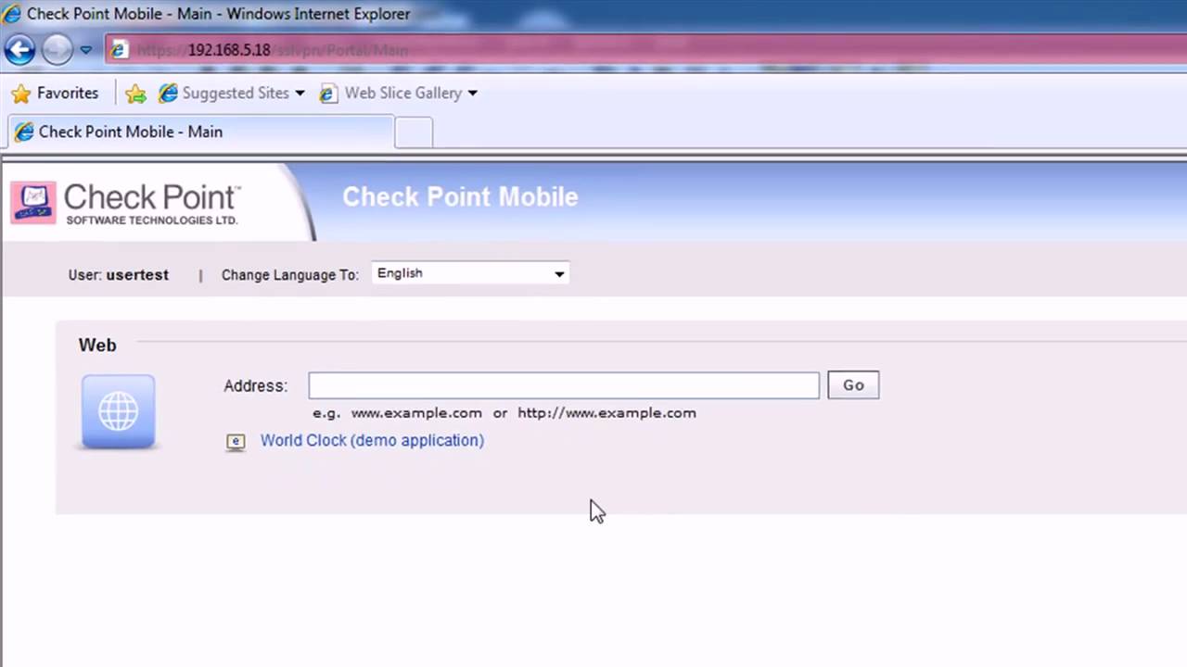Click the Web section heading
The image size is (1187, 667).
point(97,345)
